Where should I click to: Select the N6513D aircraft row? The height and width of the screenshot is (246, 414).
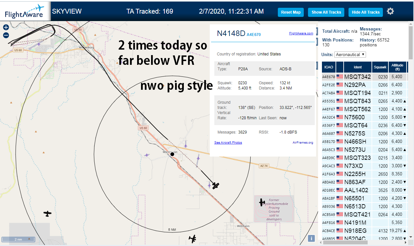point(364,206)
